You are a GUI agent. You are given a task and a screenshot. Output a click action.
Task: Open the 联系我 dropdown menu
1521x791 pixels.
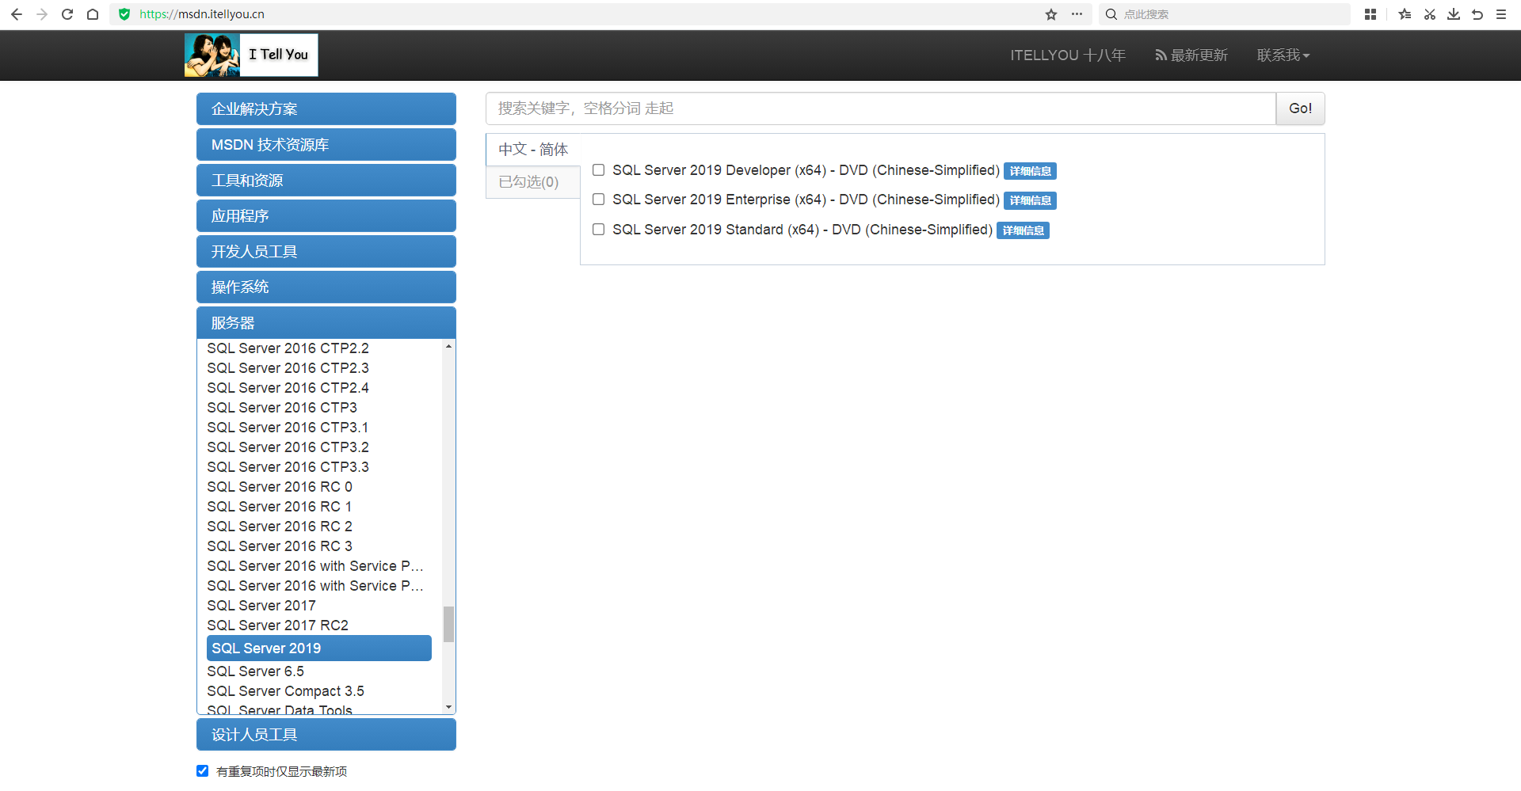[1283, 55]
